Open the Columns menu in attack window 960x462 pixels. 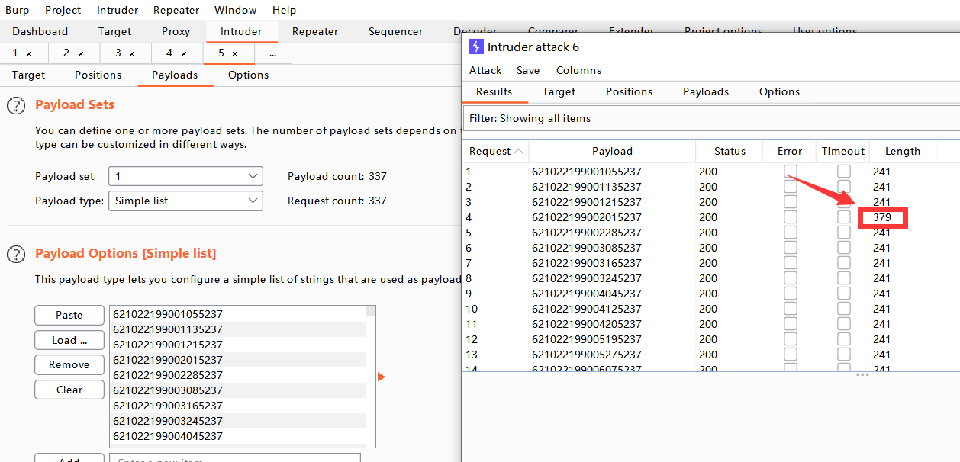[x=578, y=70]
